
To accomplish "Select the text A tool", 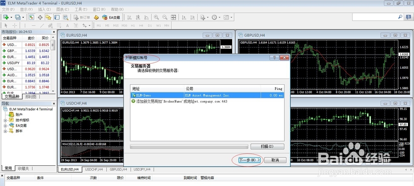I will (x=67, y=26).
